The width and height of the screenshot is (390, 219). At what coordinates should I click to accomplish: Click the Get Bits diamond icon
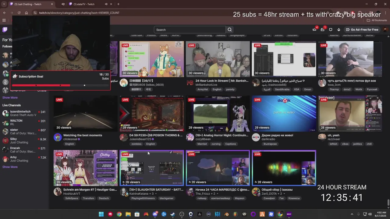(339, 30)
